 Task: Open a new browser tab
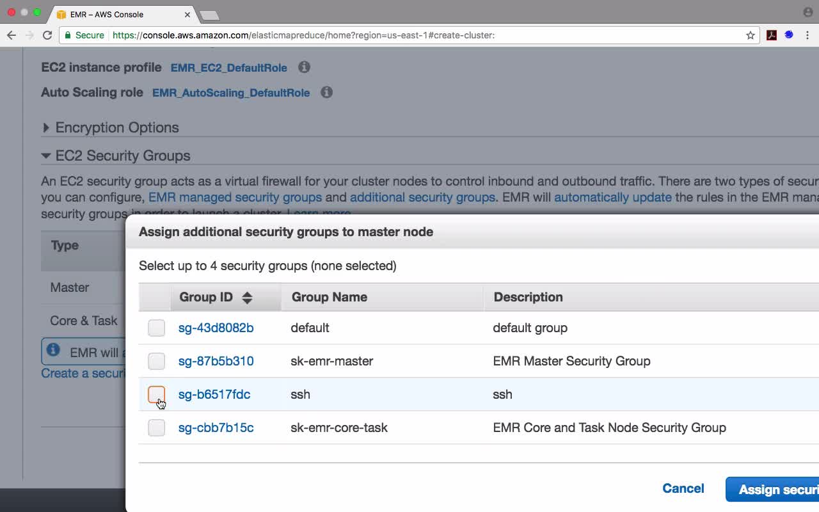click(x=209, y=15)
